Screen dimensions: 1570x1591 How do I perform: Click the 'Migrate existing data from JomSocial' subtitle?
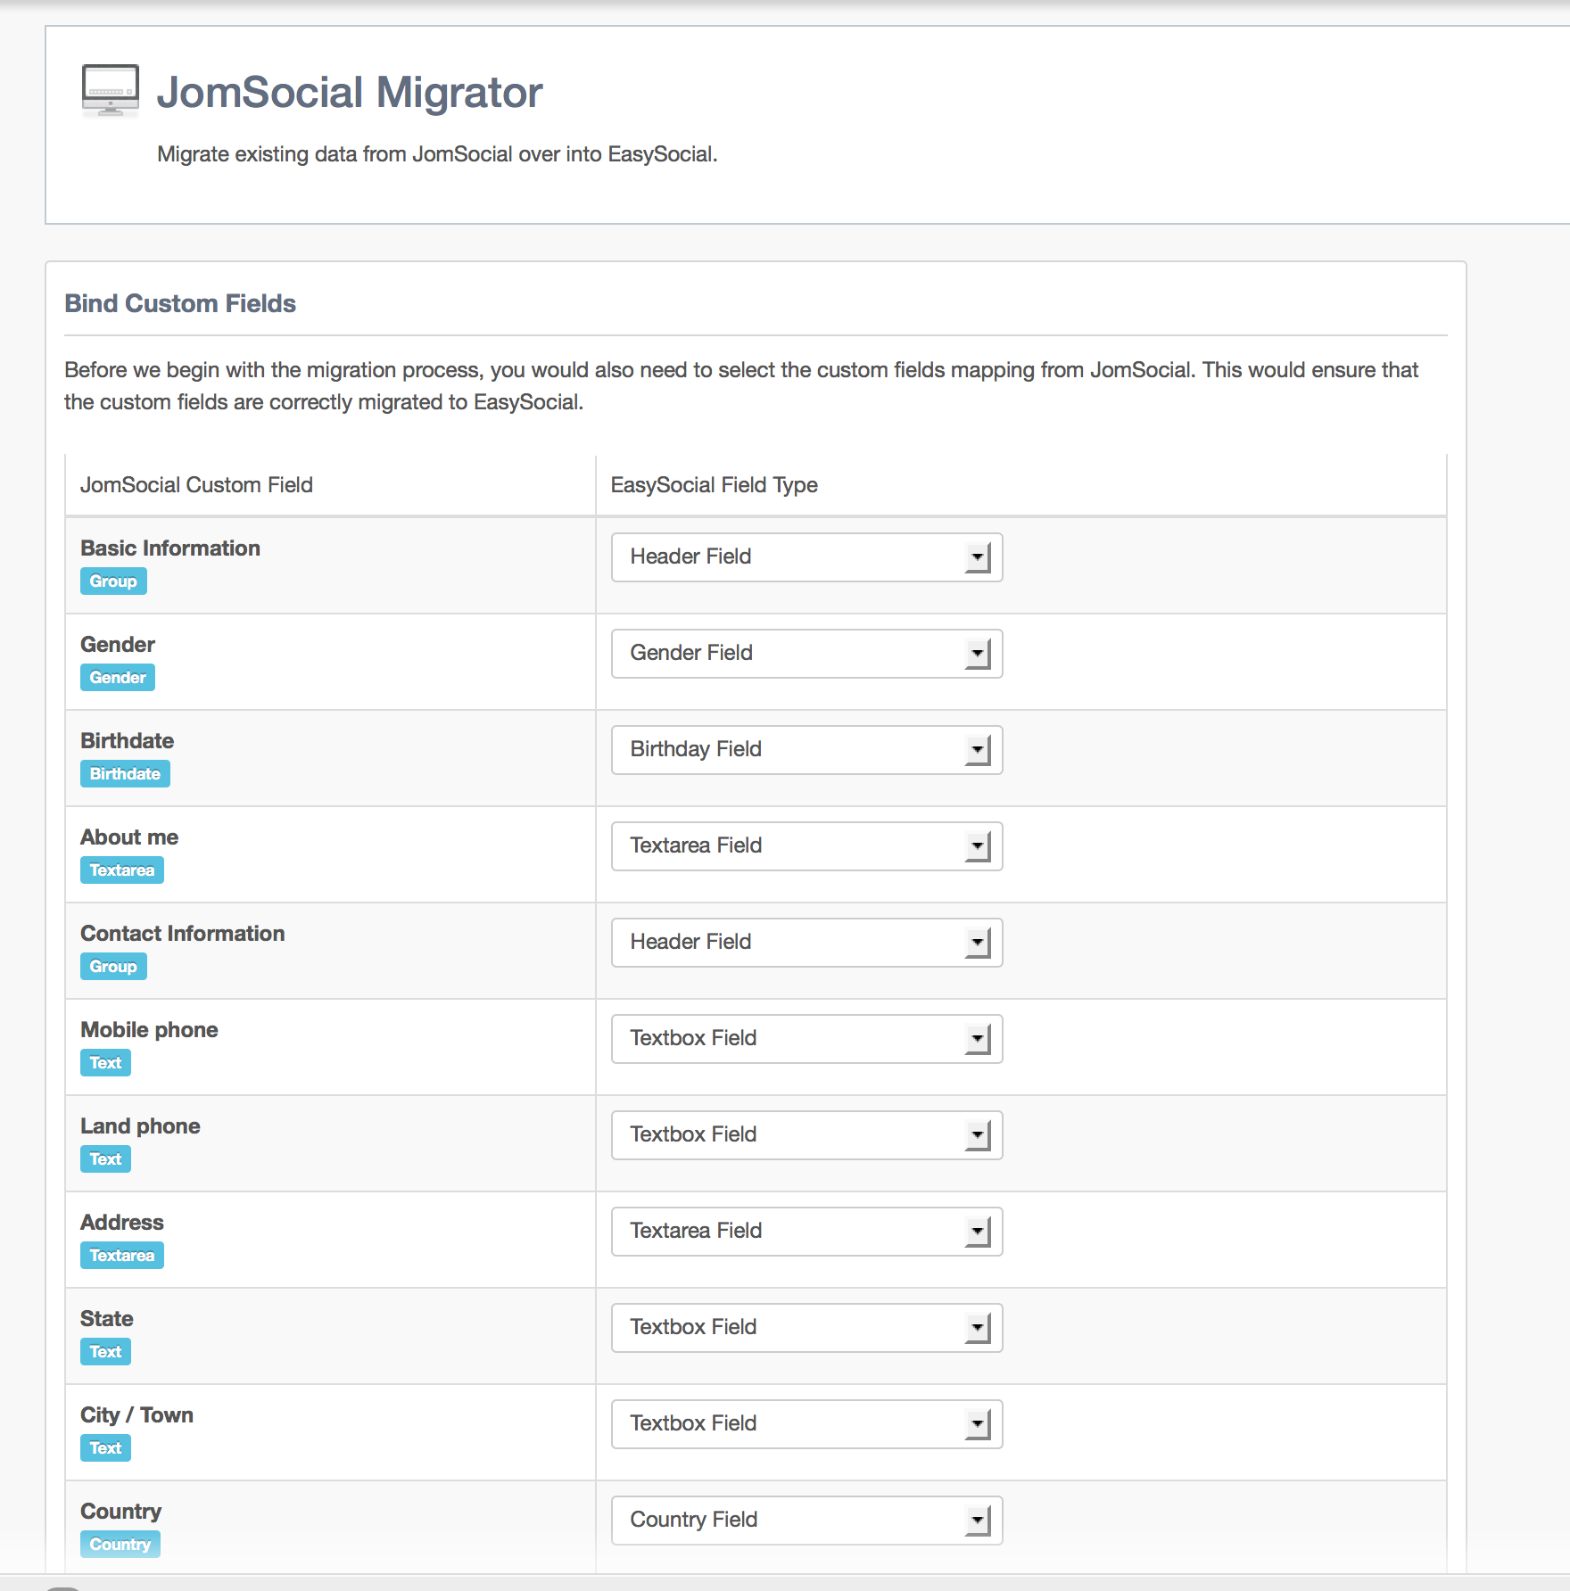coord(437,154)
